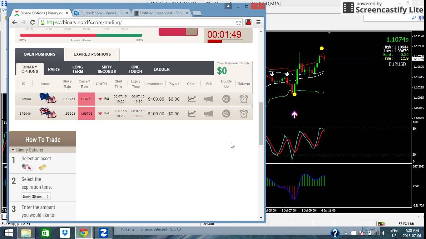The width and height of the screenshot is (426, 239).
Task: Select the Pairs sub-tab
Action: [54, 69]
